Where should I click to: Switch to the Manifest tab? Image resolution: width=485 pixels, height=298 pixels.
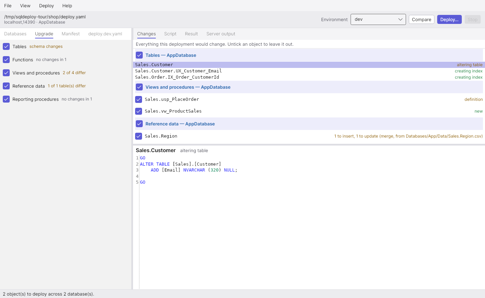71,34
